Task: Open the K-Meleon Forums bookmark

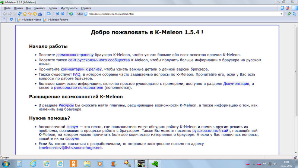Action: [x=56, y=20]
